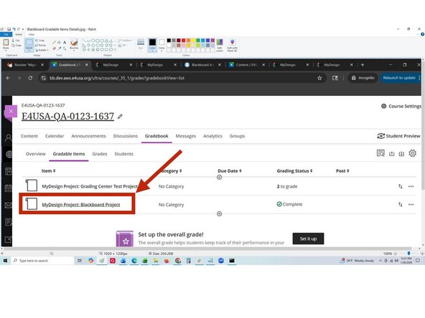Undo the last action in Paint
Image resolution: width=425 pixels, height=318 pixels.
[x=14, y=29]
